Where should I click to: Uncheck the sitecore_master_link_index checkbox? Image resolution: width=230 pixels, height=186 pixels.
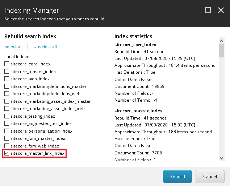[7, 153]
